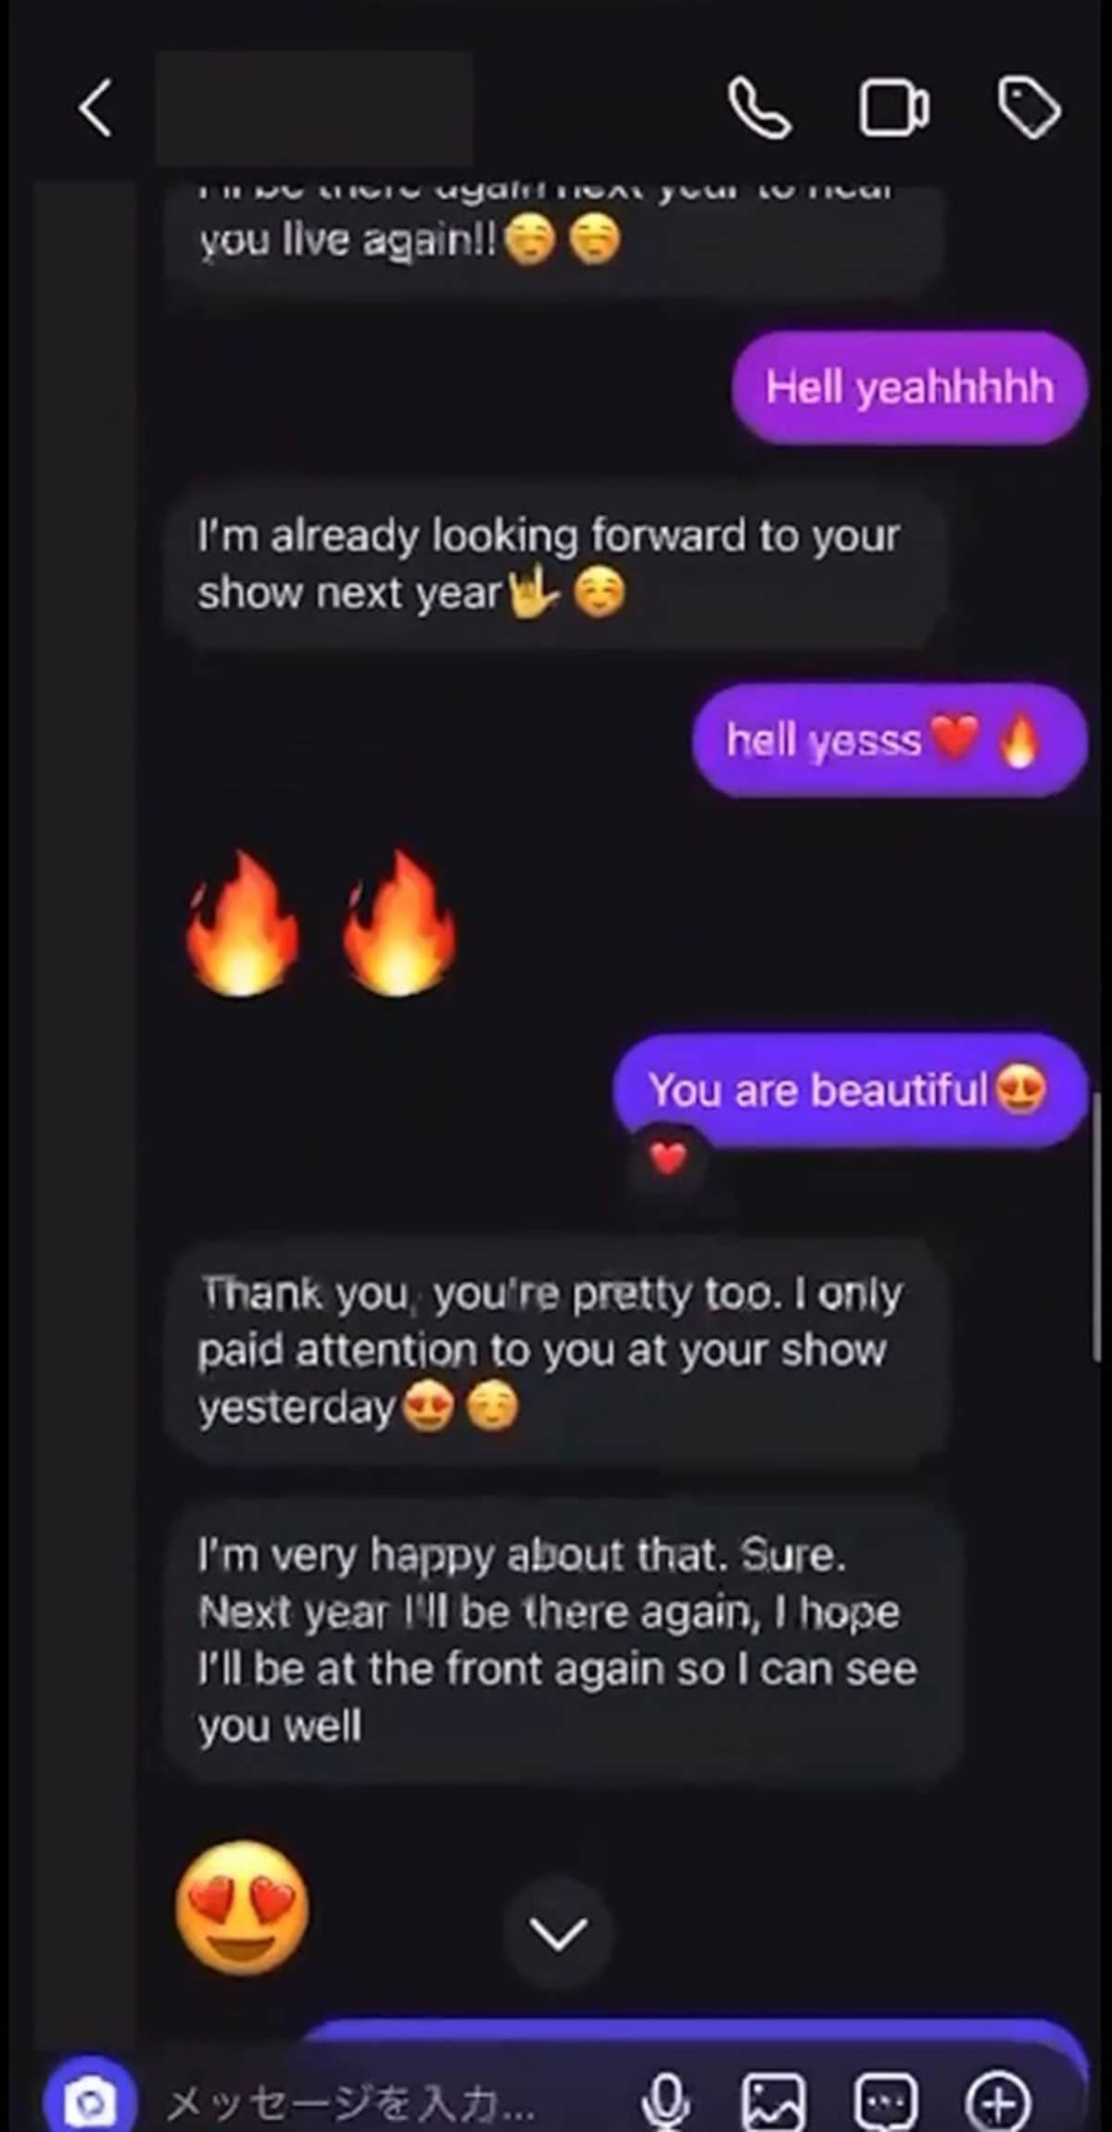Open the photo gallery picker icon
This screenshot has height=2132, width=1112.
[773, 2100]
